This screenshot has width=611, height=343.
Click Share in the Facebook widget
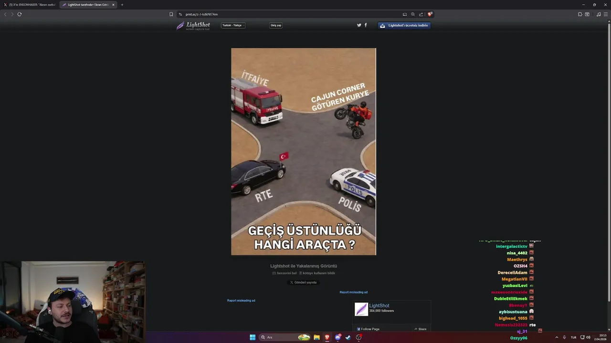[x=421, y=329]
